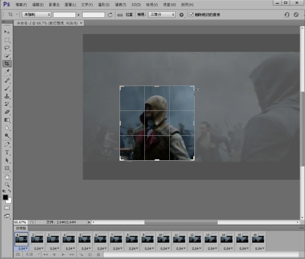The width and height of the screenshot is (305, 259).
Task: Select the Path Selection tool
Action: [7, 160]
